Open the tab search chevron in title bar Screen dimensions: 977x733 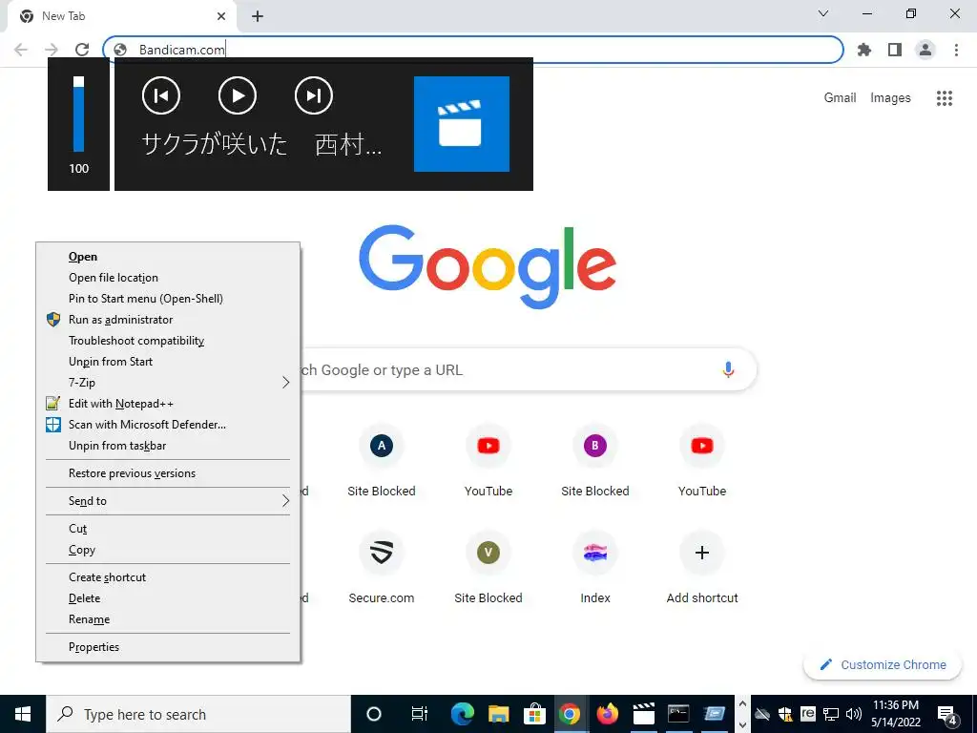pos(823,13)
